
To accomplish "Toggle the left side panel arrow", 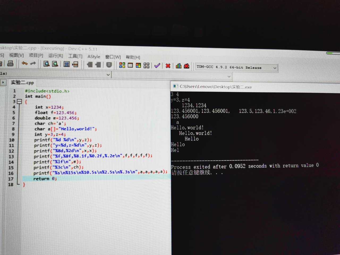I will click(x=3, y=82).
